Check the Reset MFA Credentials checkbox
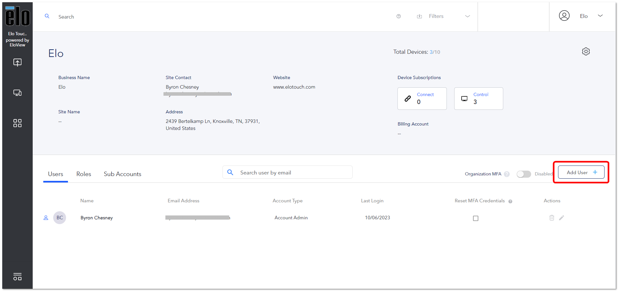The width and height of the screenshot is (618, 291). [476, 218]
